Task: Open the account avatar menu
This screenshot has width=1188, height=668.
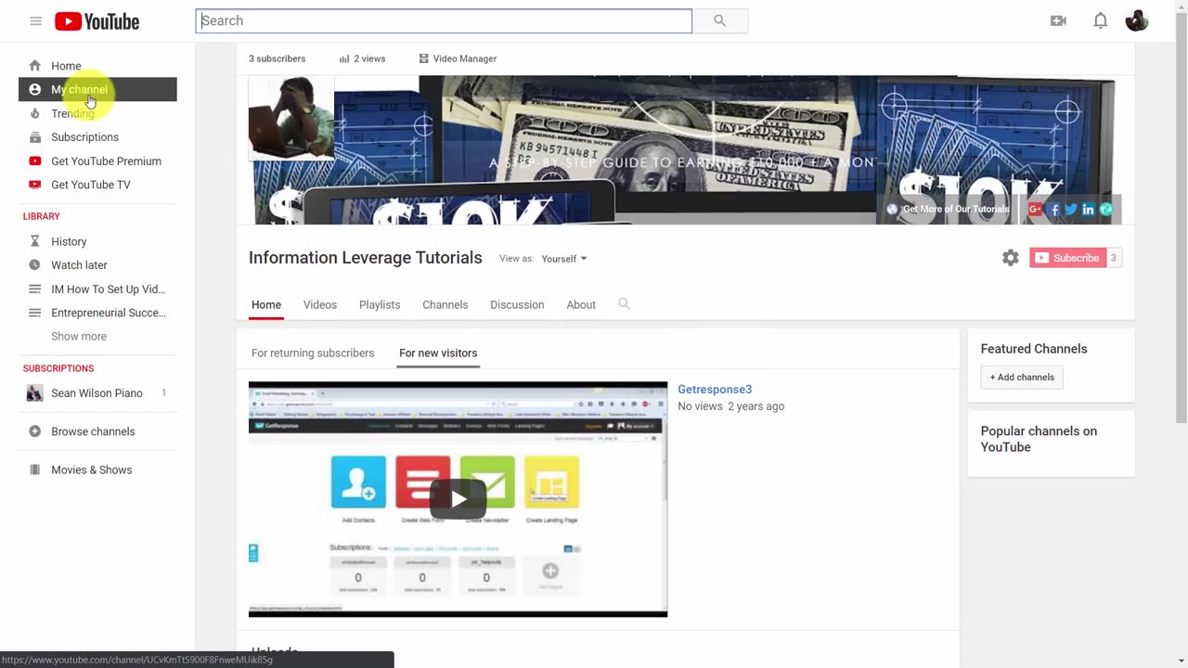Action: pyautogui.click(x=1137, y=20)
